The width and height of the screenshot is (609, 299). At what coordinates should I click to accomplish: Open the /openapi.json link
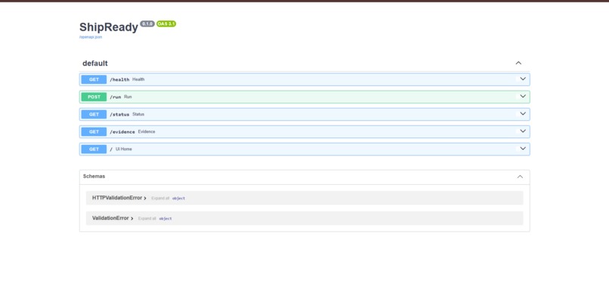pyautogui.click(x=91, y=37)
